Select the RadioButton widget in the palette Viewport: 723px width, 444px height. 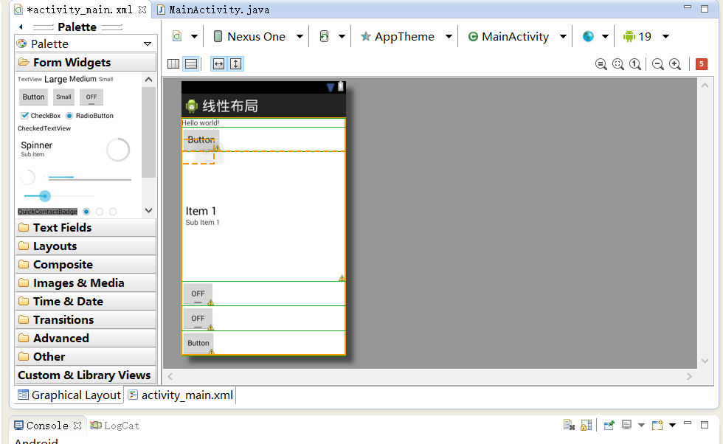(x=93, y=116)
